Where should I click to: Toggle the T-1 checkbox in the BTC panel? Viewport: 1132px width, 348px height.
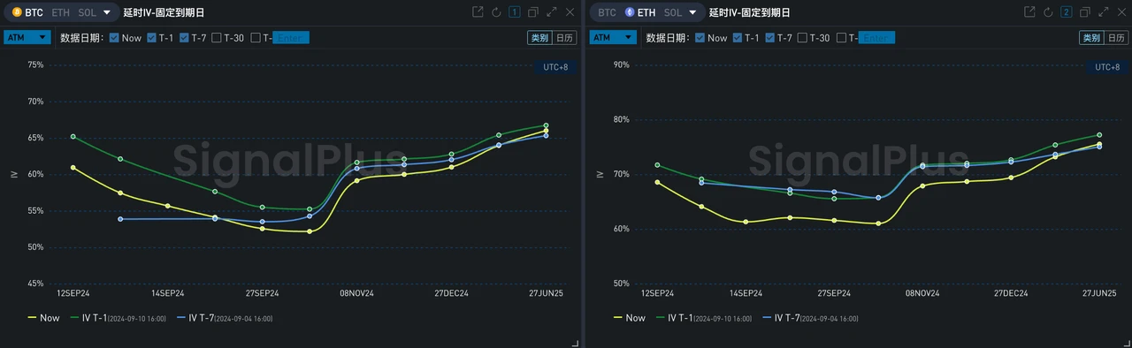click(151, 38)
